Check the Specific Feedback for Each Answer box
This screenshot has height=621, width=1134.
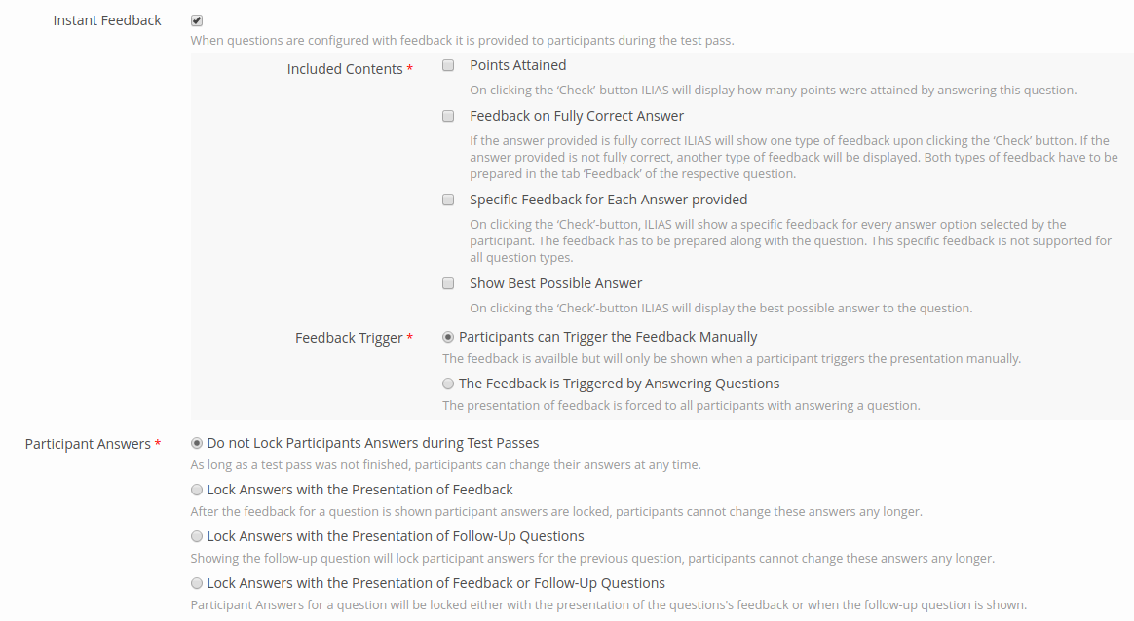click(x=448, y=200)
